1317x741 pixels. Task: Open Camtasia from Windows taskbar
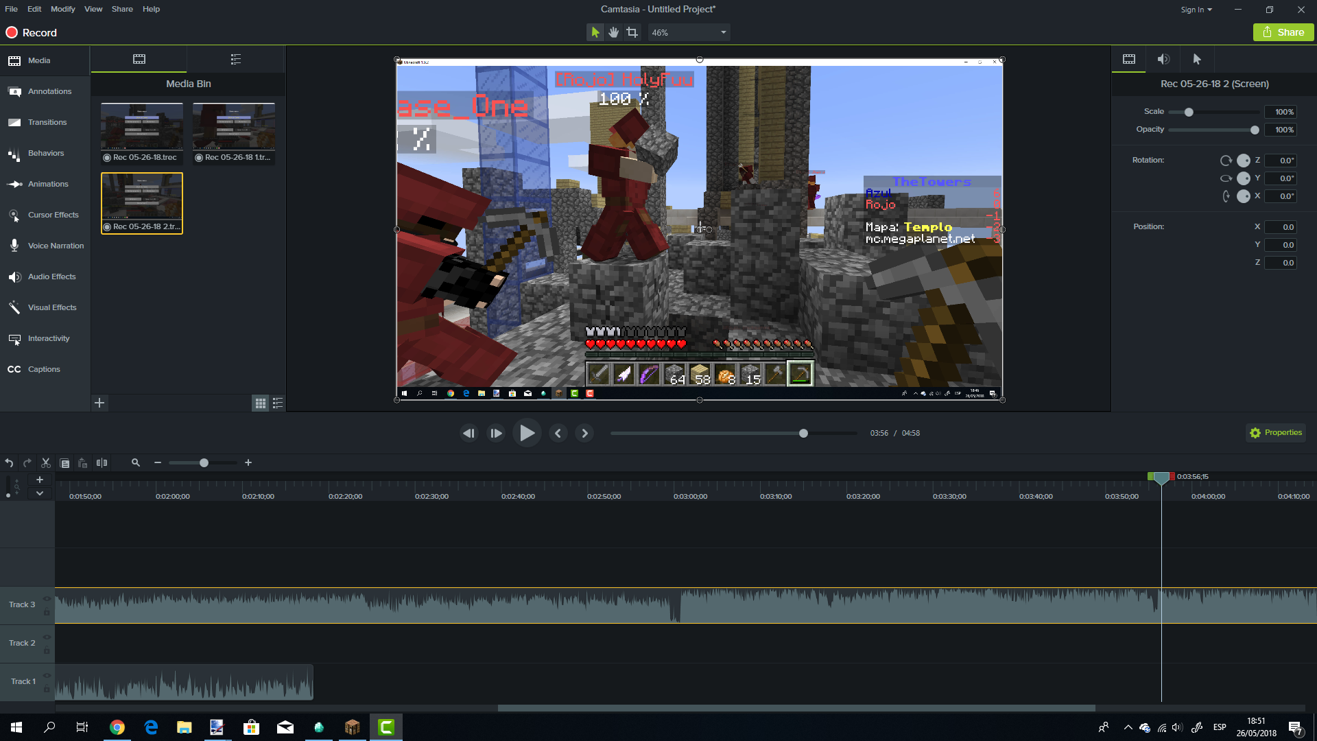coord(386,727)
